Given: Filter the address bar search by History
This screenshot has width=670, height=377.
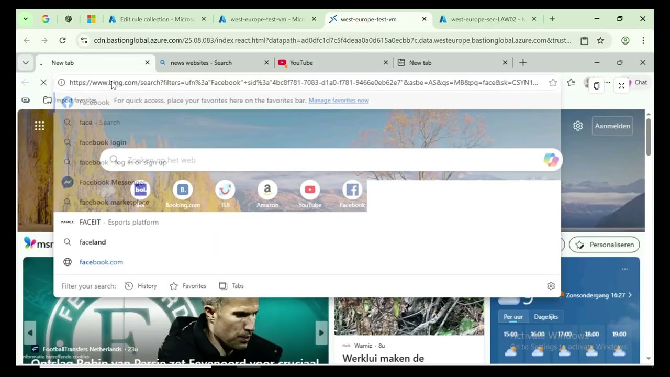Looking at the screenshot, I should [141, 286].
